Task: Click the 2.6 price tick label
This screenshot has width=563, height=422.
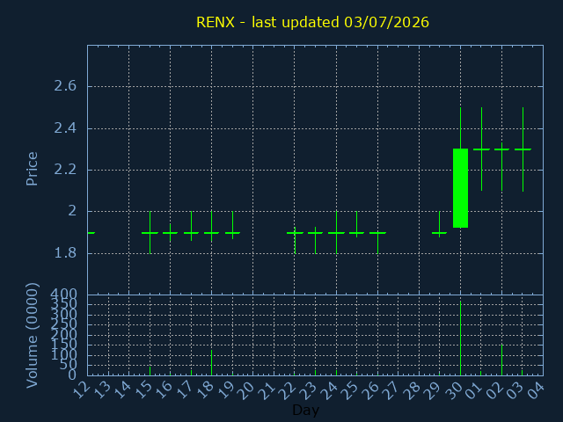Action: tap(65, 86)
